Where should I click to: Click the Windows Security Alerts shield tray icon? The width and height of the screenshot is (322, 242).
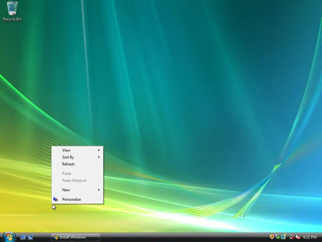272,237
